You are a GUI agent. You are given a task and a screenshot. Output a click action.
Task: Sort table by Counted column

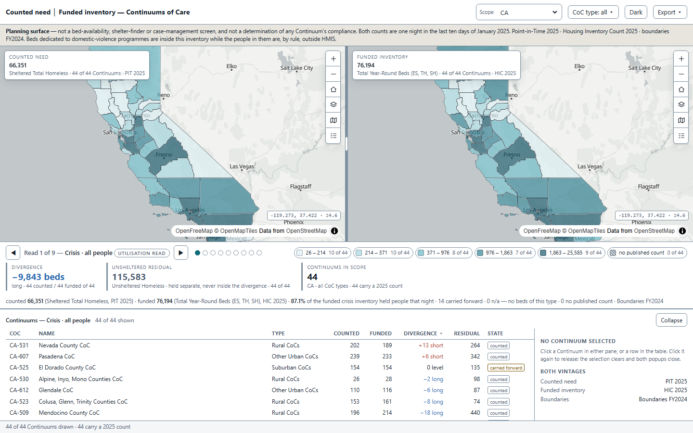click(x=346, y=333)
